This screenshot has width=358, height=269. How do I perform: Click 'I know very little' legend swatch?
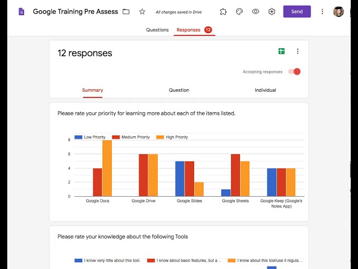[78, 261]
